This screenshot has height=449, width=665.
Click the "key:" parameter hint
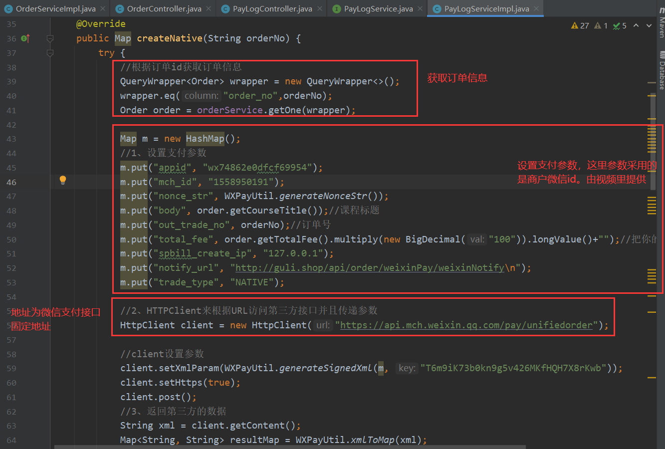407,368
